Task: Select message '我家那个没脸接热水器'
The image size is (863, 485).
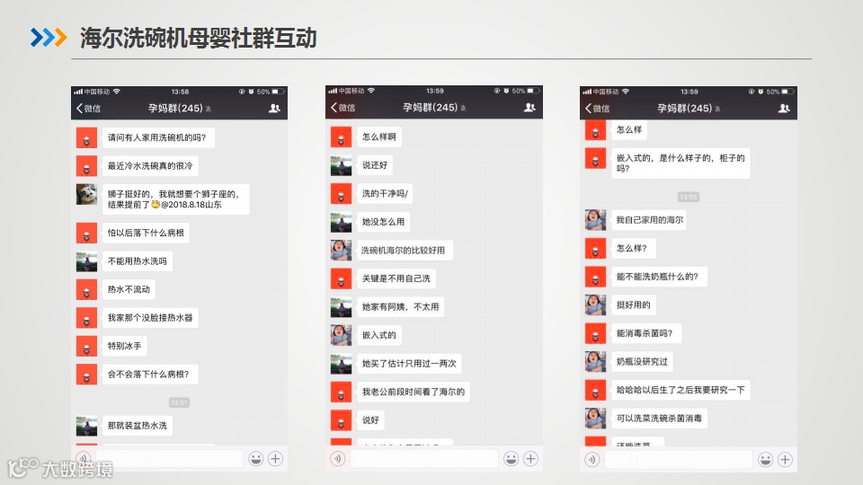Action: 150,317
